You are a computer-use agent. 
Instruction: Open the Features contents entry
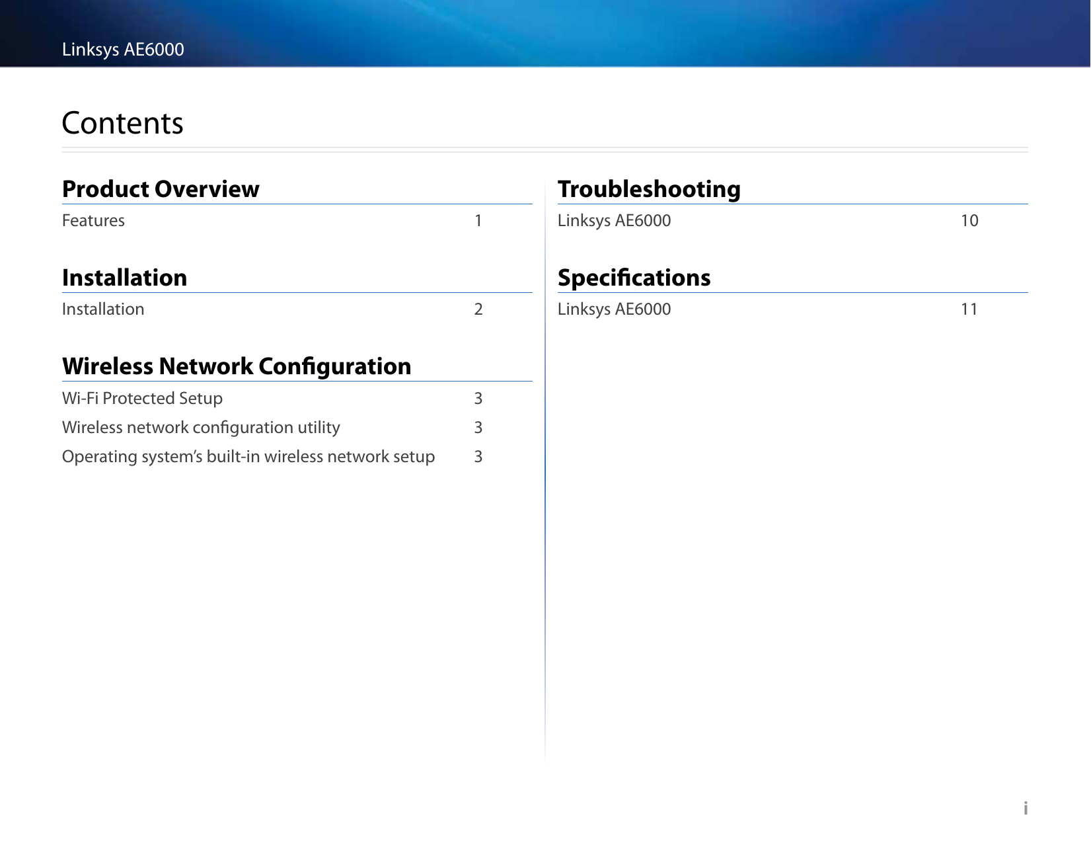click(x=93, y=221)
